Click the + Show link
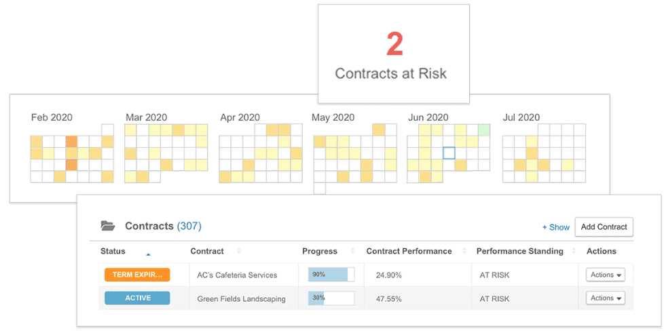This screenshot has height=331, width=664. click(x=555, y=227)
